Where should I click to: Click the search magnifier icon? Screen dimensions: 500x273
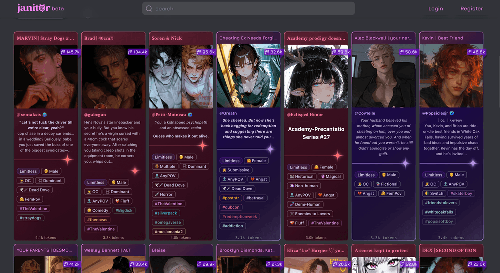149,9
